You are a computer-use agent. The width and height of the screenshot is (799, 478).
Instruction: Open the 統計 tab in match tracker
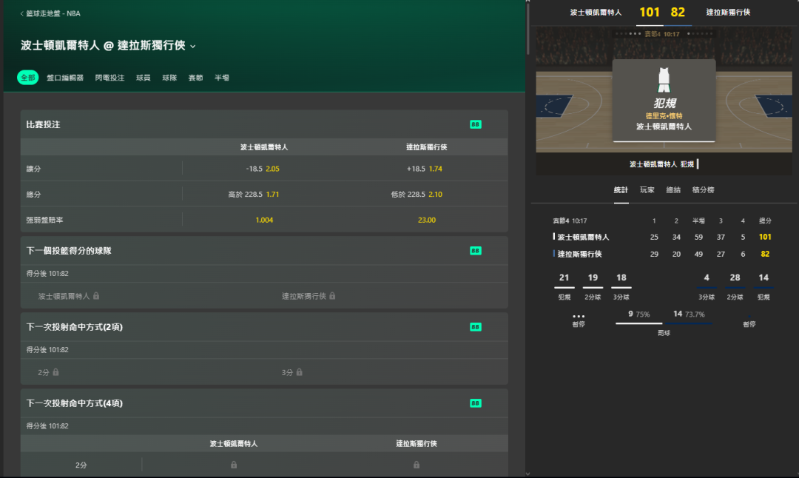[621, 190]
